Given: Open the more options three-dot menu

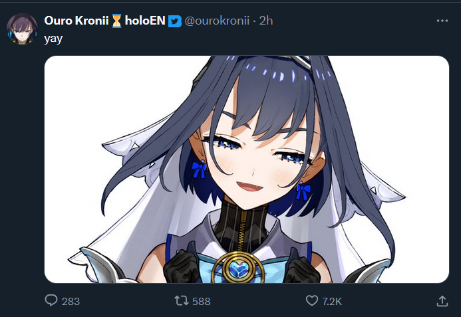Looking at the screenshot, I should click(442, 21).
